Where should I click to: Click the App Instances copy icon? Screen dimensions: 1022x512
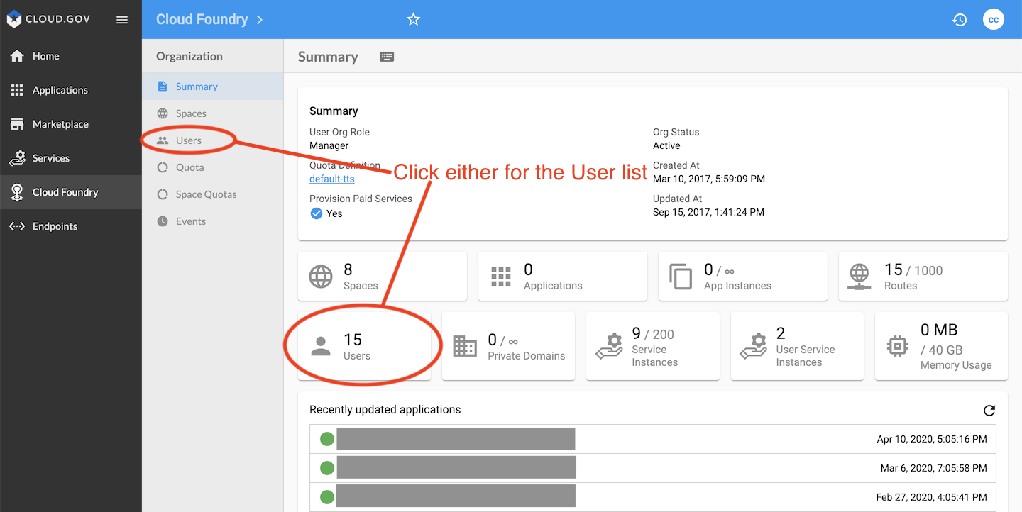tap(681, 276)
